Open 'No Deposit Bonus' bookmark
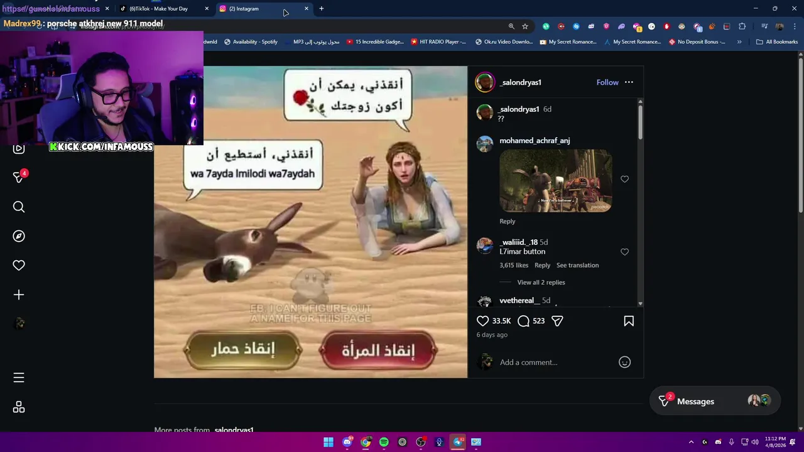Viewport: 804px width, 452px height. [697, 42]
